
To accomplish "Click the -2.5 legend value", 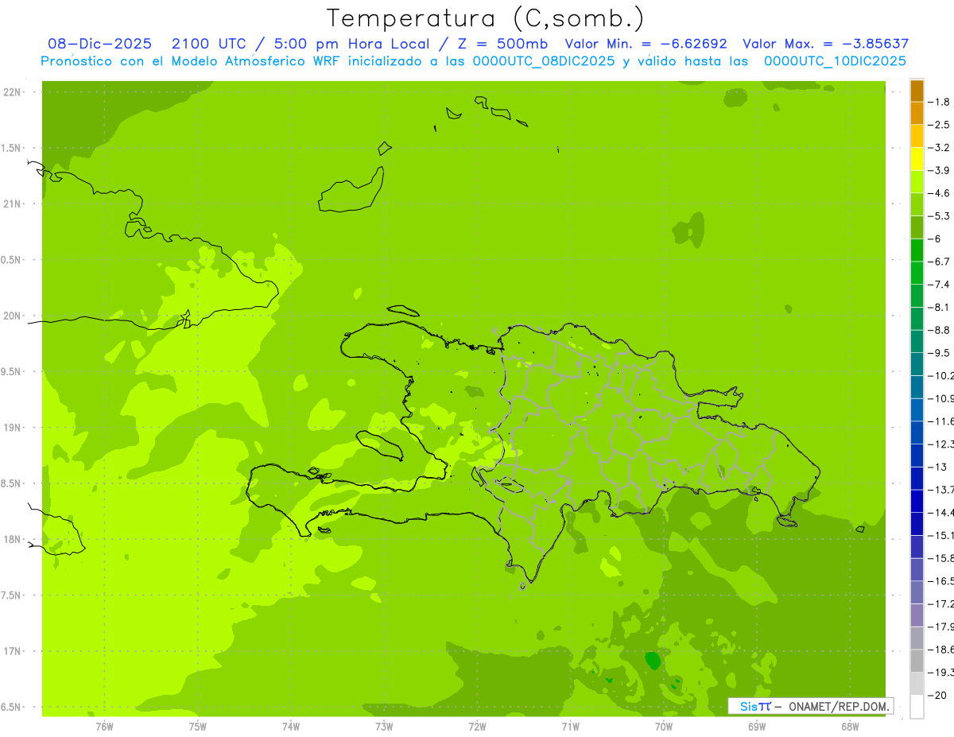I will [x=938, y=125].
